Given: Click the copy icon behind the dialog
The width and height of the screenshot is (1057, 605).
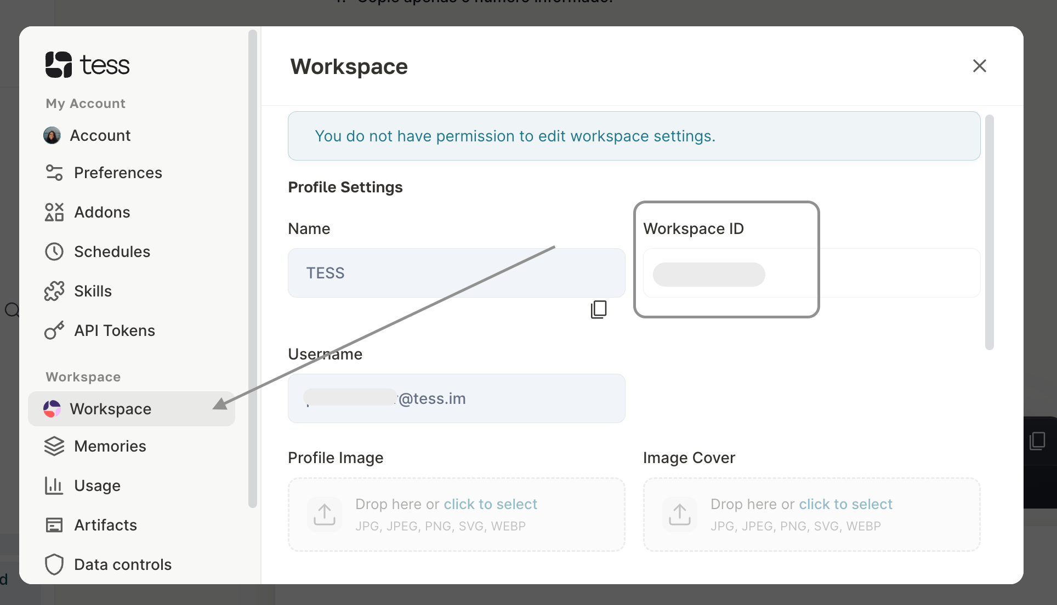Looking at the screenshot, I should pyautogui.click(x=1038, y=441).
